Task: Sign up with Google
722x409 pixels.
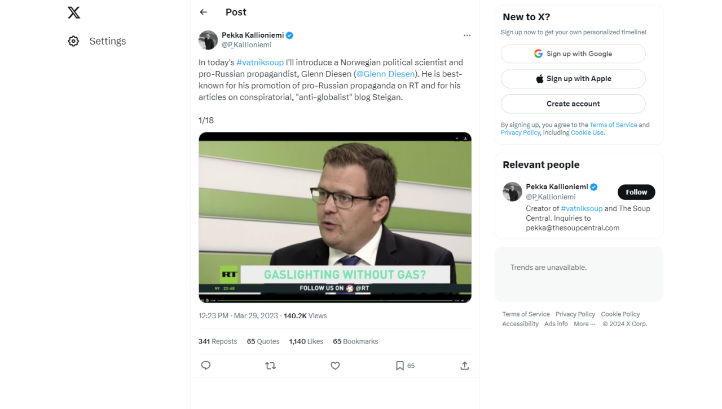Action: coord(573,54)
